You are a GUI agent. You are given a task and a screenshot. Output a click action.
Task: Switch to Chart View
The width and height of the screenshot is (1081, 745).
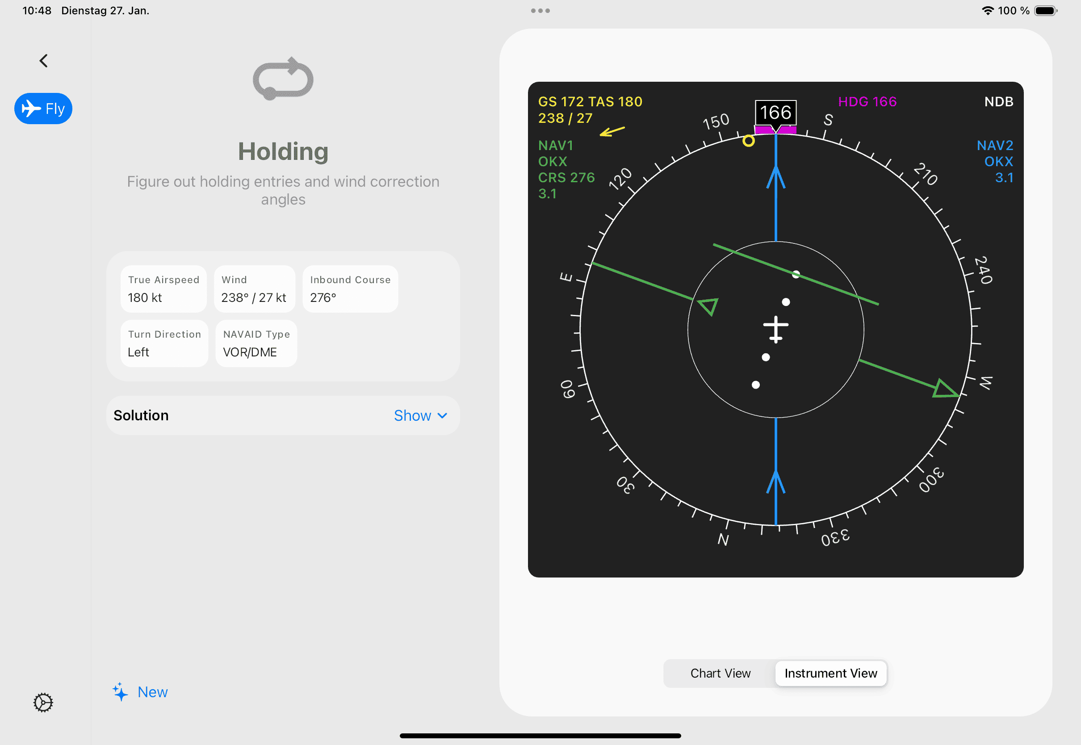720,673
